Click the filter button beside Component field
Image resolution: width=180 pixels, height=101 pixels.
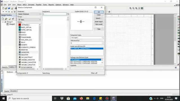tap(68, 14)
